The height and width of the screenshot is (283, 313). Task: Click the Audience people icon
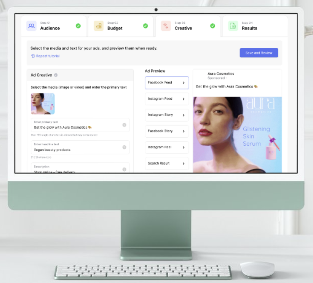31,26
